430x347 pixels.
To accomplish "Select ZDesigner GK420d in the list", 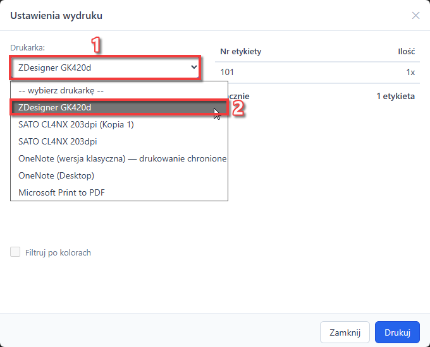I will [x=119, y=107].
